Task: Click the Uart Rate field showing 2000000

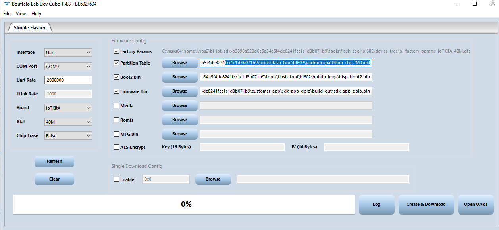Action: click(x=68, y=80)
